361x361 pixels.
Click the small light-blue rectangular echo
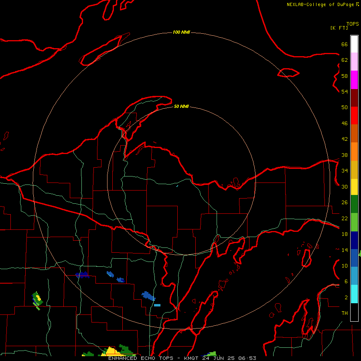pyautogui.click(x=157, y=305)
